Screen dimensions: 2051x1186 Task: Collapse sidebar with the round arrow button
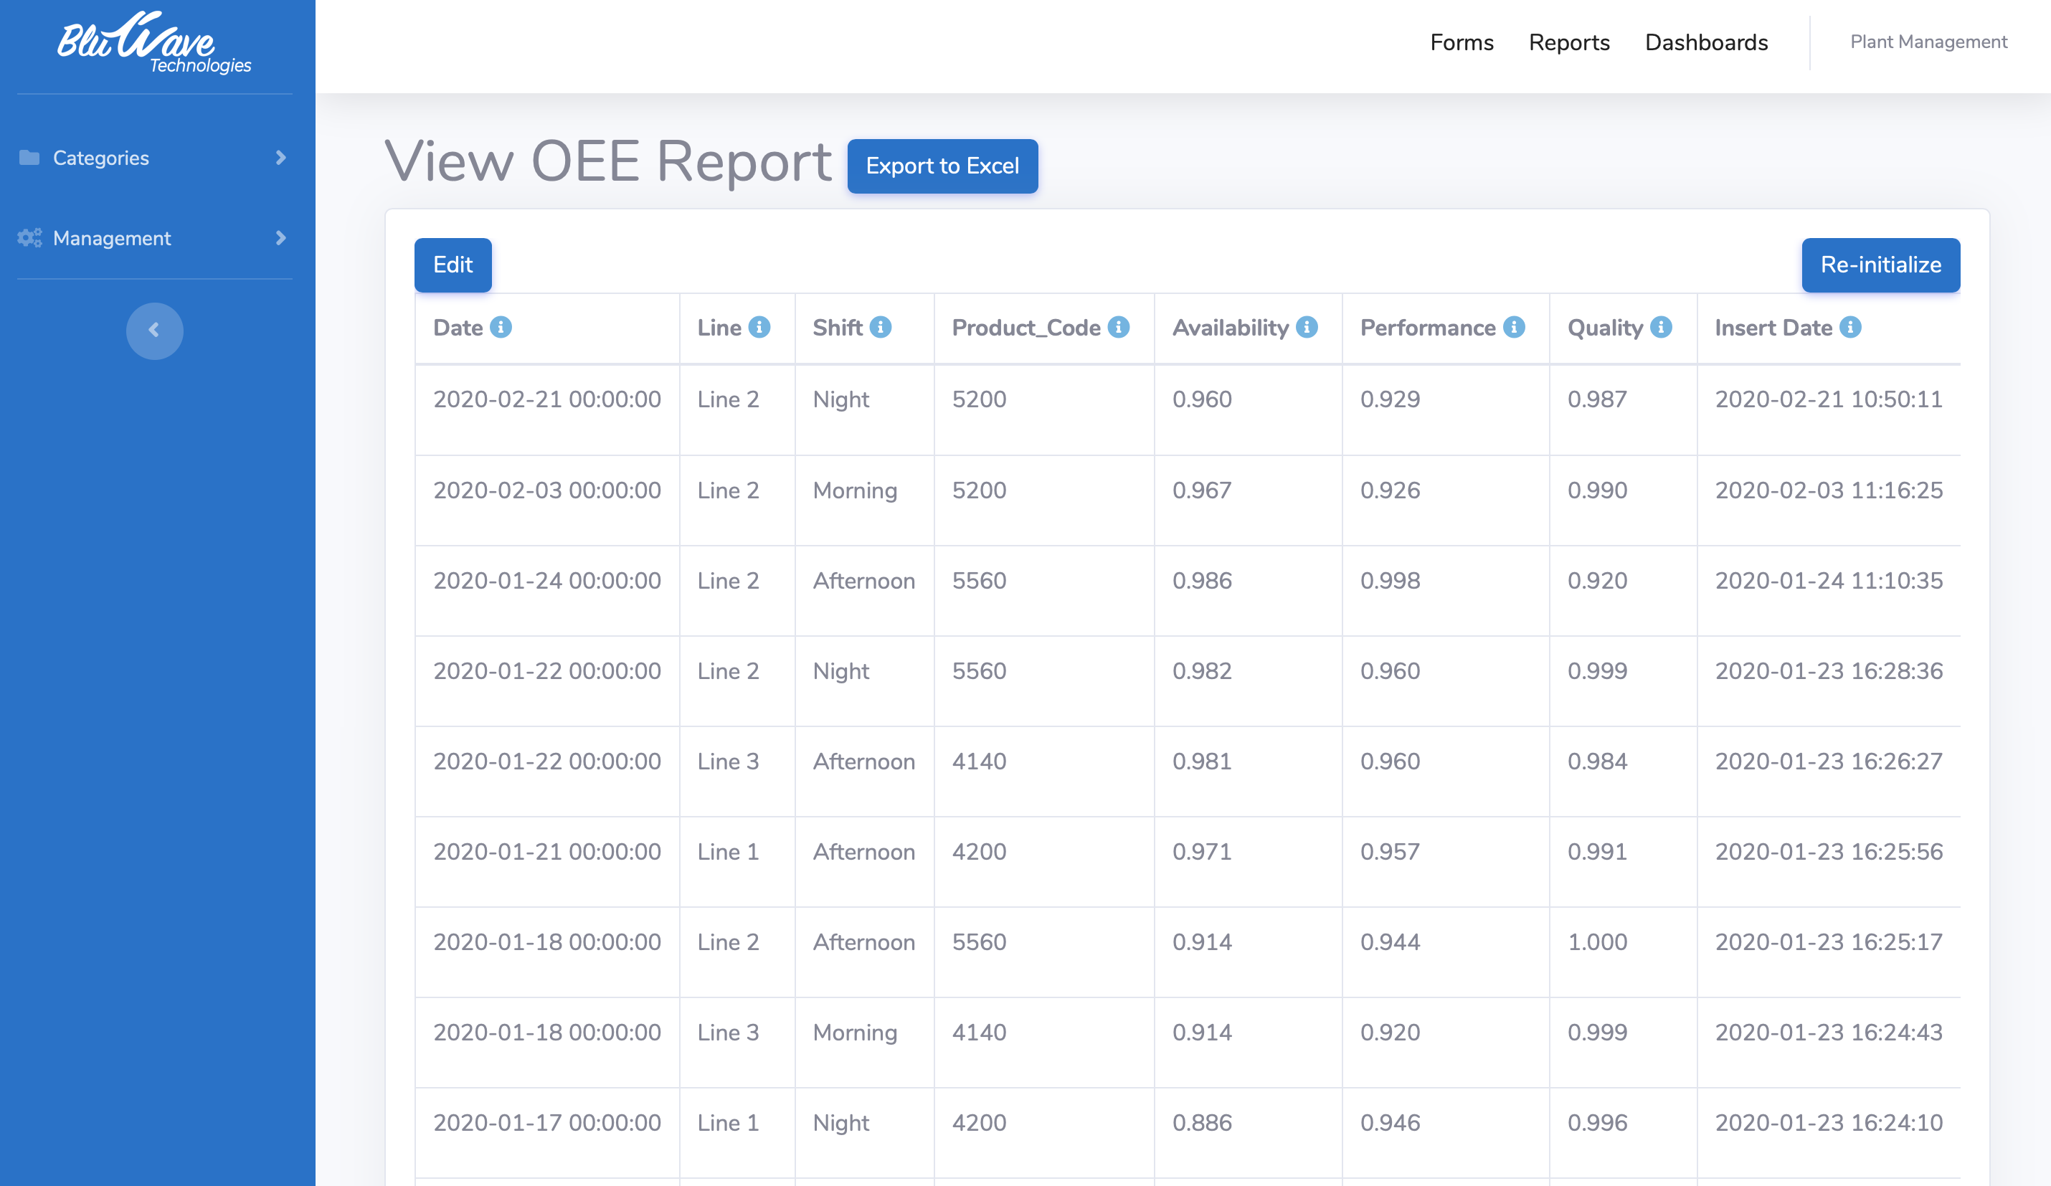[x=155, y=331]
